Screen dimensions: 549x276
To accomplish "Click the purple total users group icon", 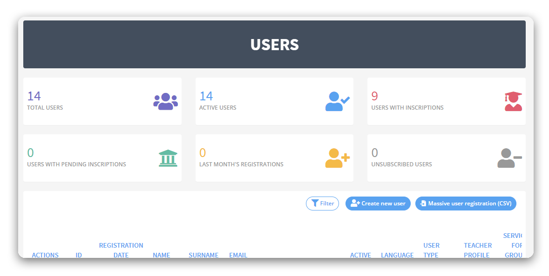I will 165,101.
